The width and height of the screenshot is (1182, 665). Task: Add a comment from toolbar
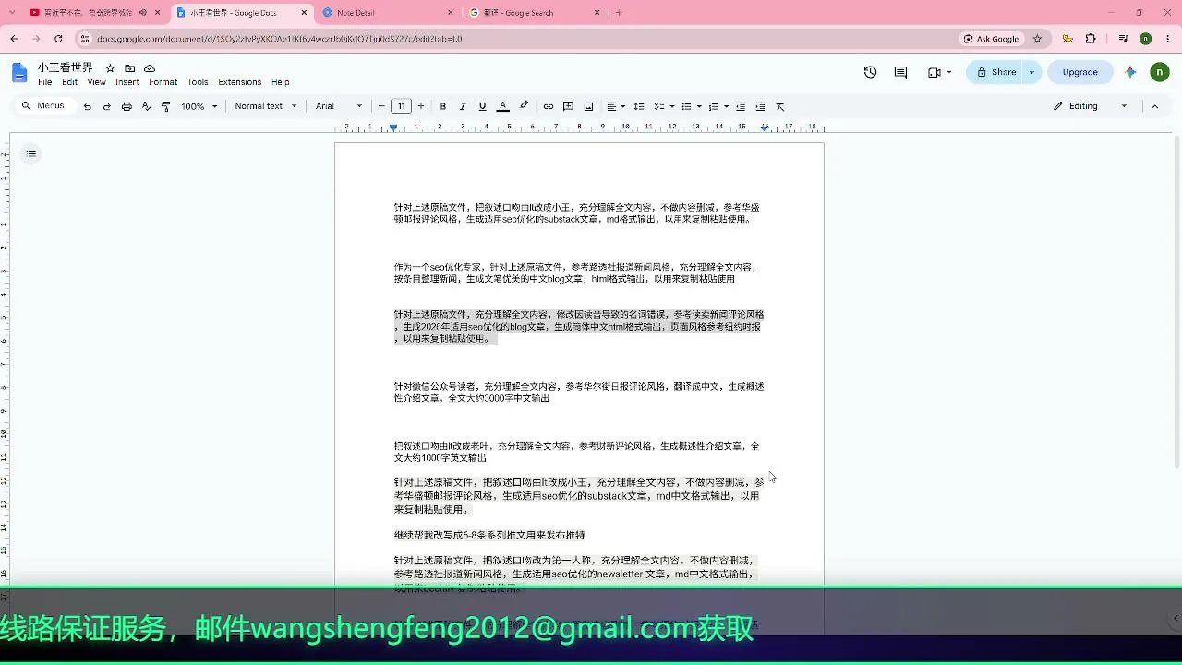[x=569, y=106]
